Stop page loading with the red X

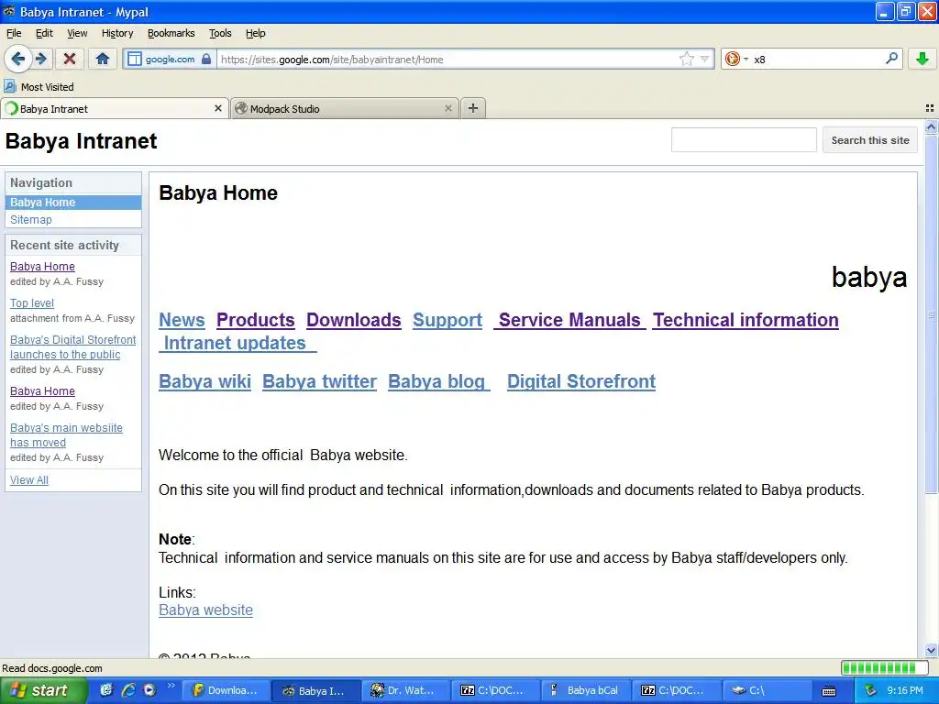click(x=70, y=59)
